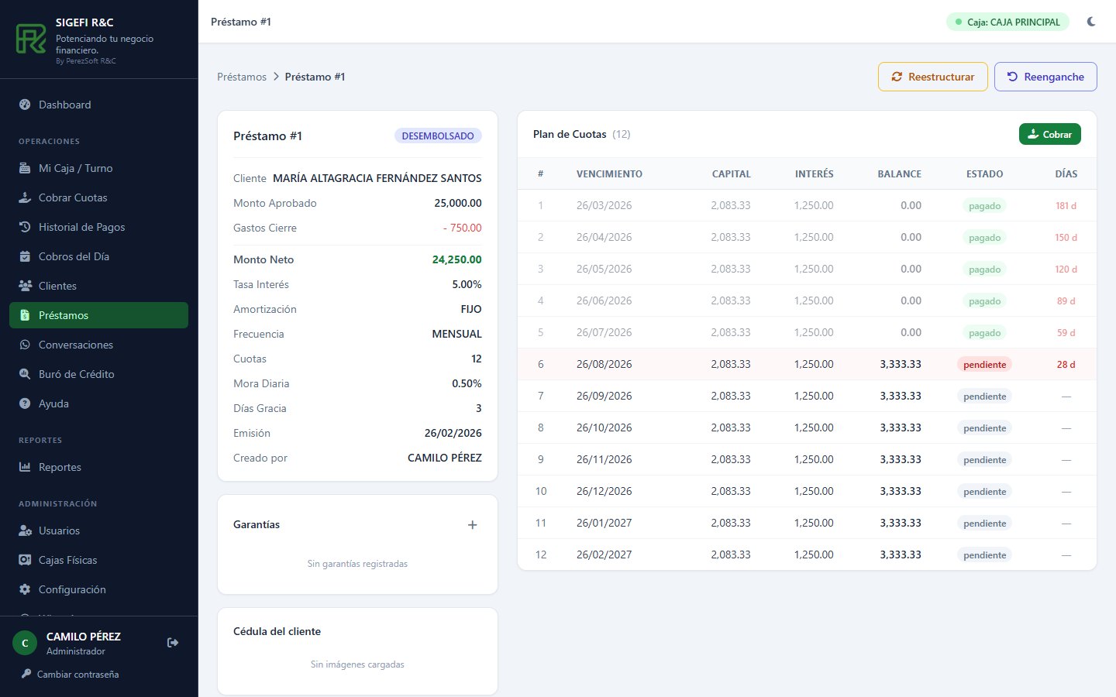Click the Cajas Físicas icon

coord(25,560)
